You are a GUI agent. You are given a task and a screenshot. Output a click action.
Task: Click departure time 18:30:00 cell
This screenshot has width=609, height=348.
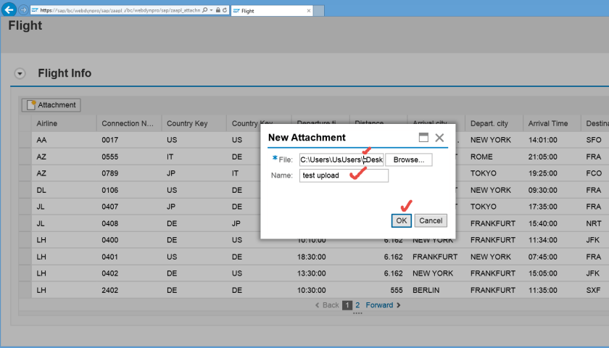pyautogui.click(x=320, y=257)
